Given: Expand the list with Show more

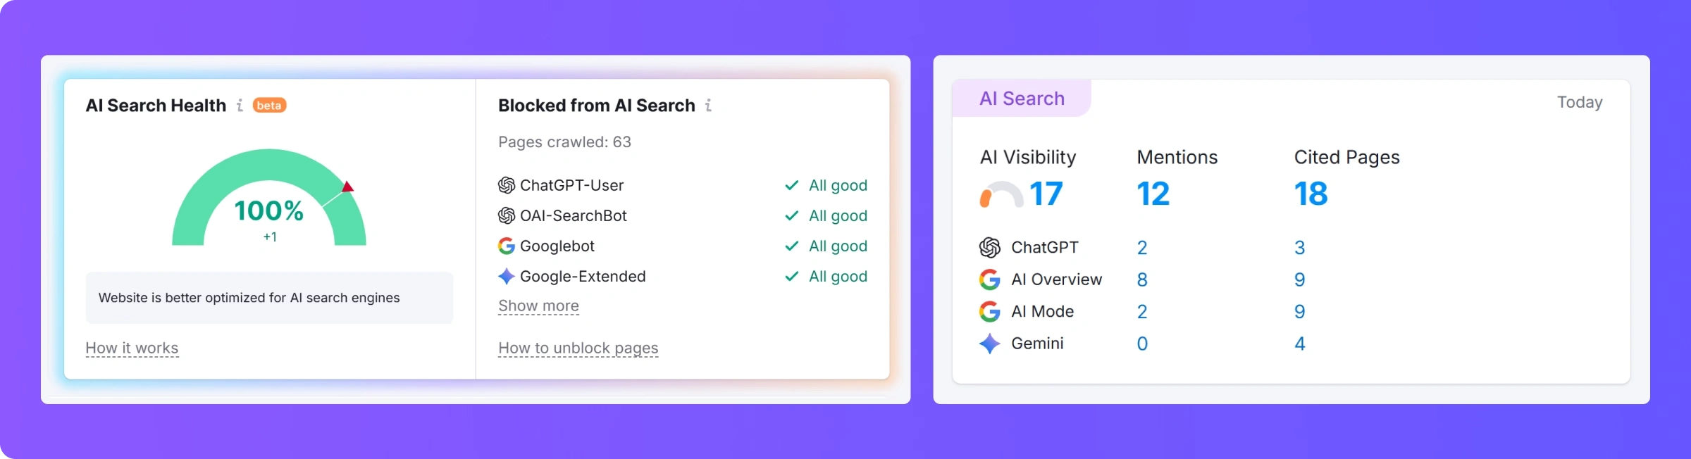Looking at the screenshot, I should (x=538, y=306).
